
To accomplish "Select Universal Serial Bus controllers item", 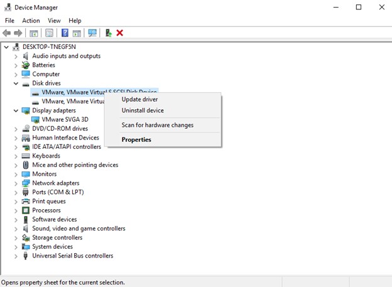I will pos(72,256).
